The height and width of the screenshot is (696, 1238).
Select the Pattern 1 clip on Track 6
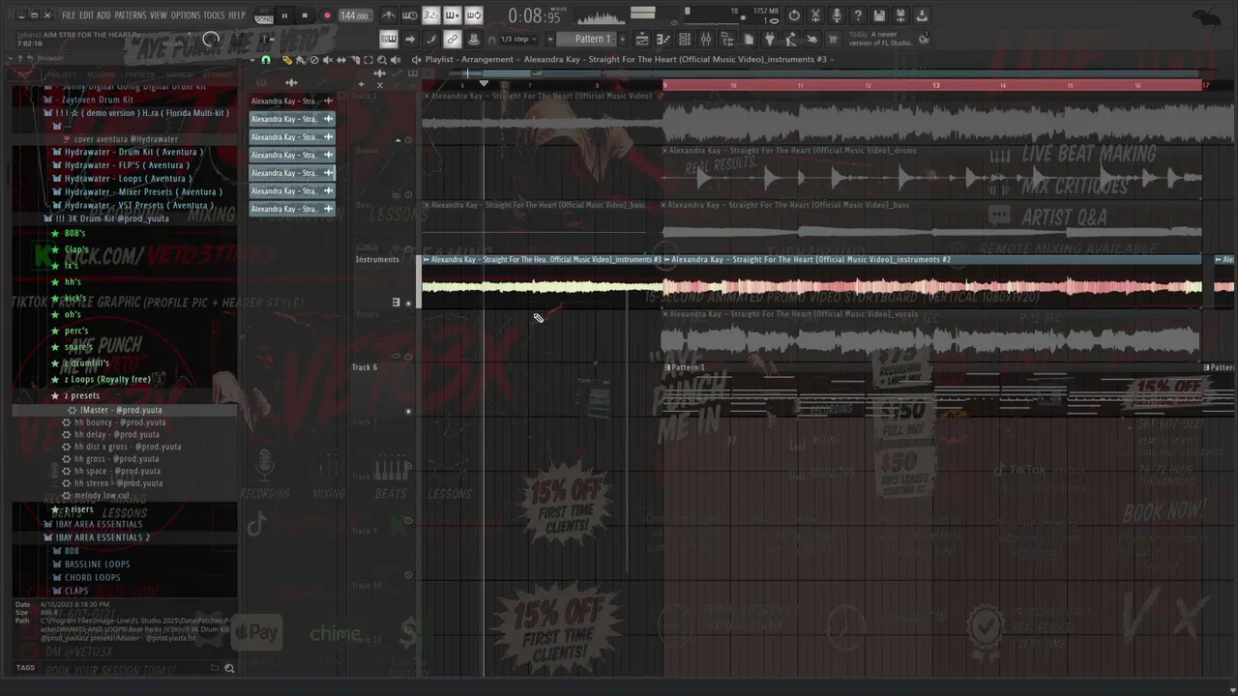(x=932, y=390)
